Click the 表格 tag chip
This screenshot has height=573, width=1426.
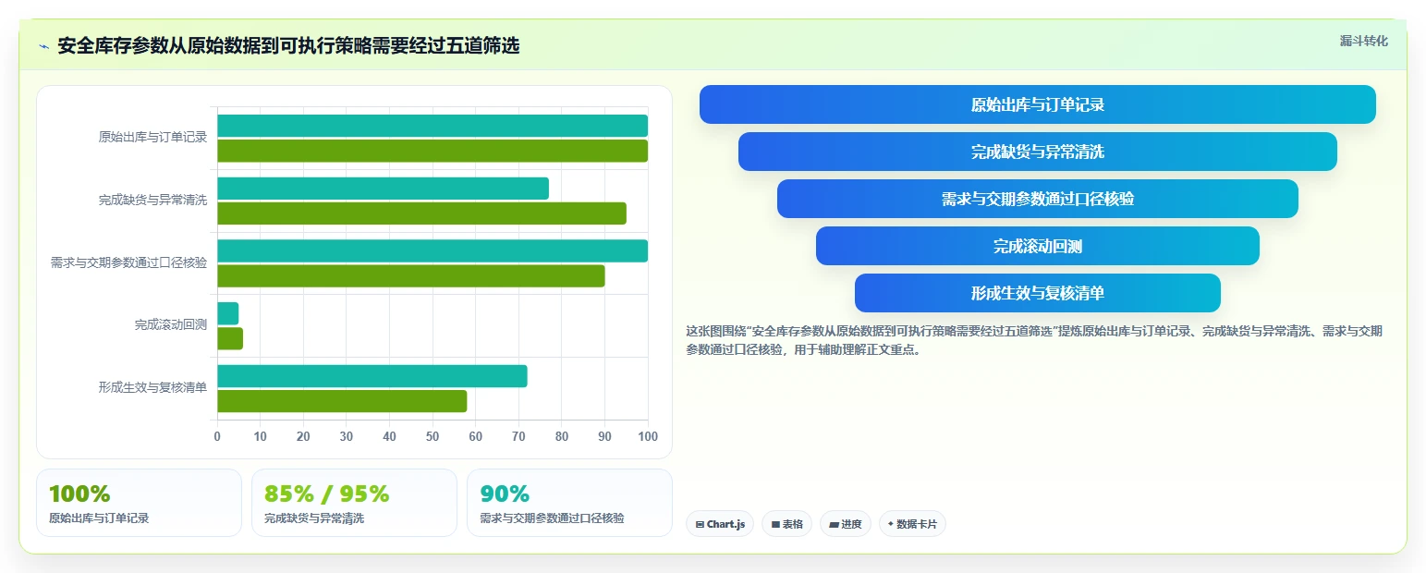[786, 524]
